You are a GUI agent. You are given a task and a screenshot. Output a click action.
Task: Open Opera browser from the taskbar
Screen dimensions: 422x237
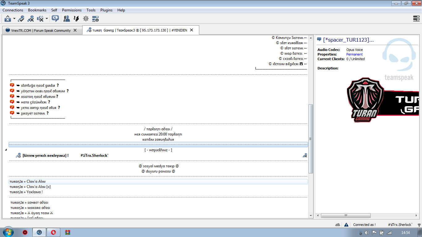tap(53, 232)
